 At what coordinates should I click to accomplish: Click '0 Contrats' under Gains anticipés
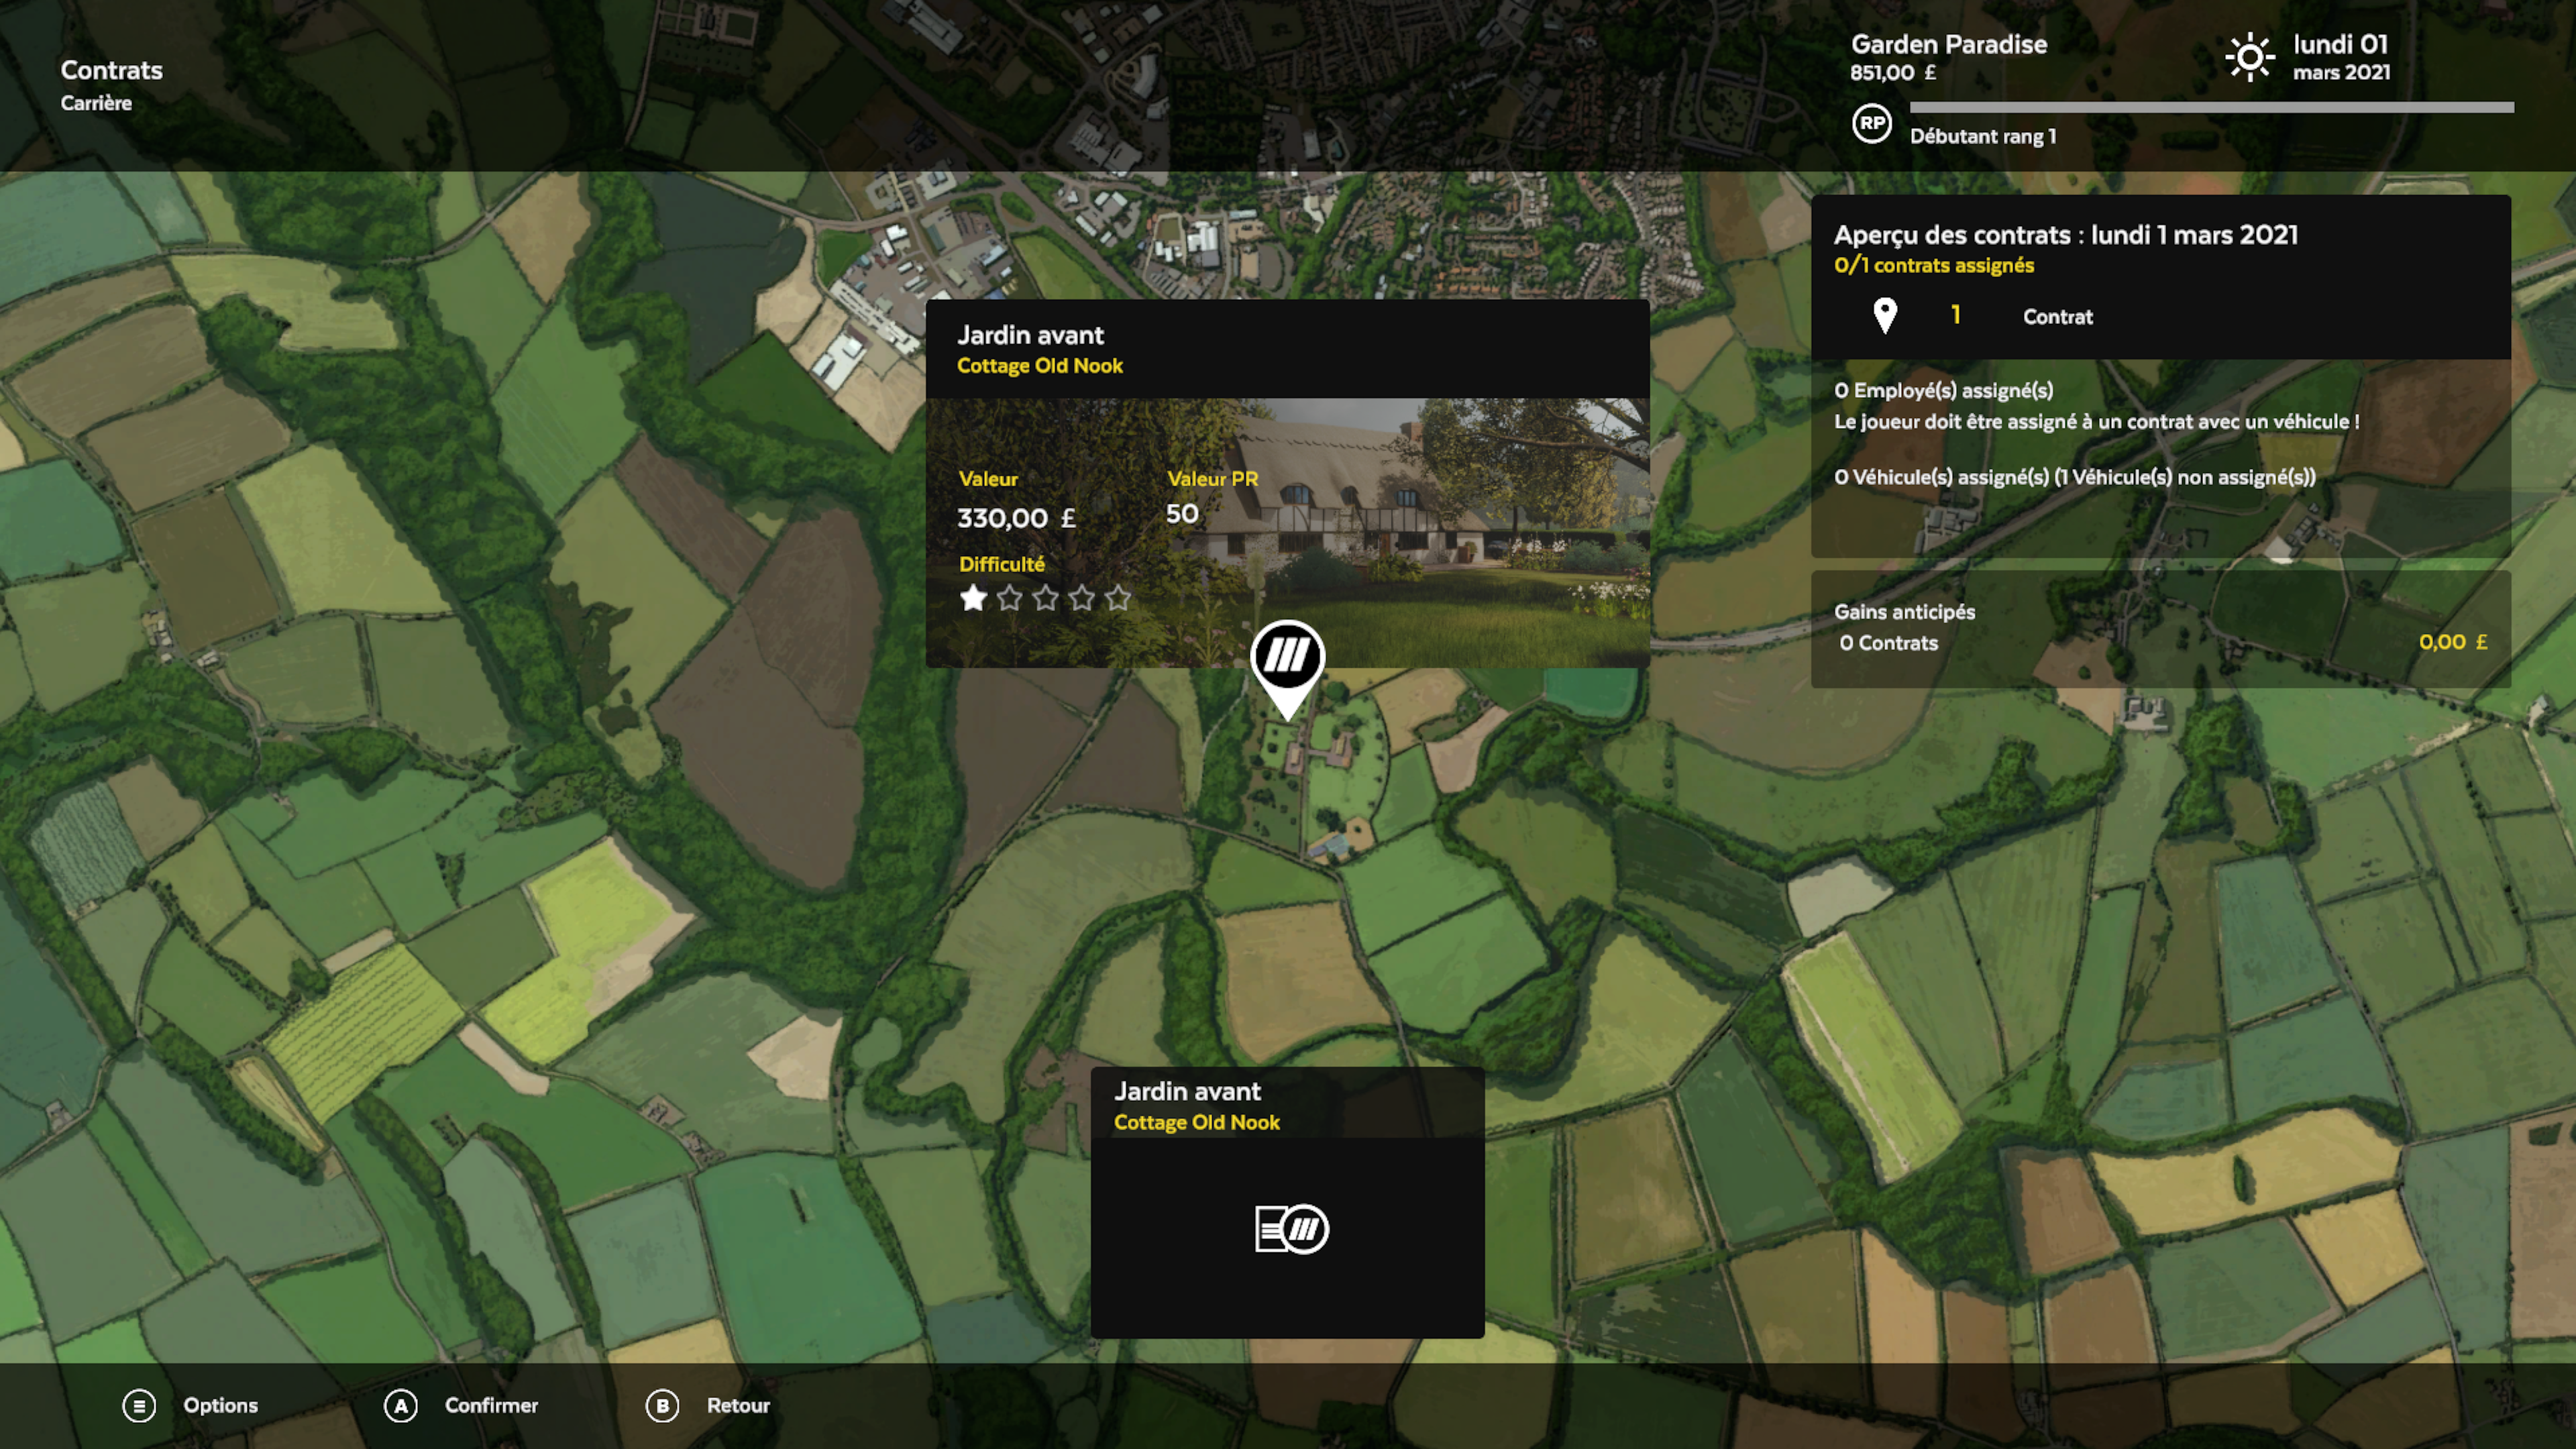(x=1888, y=643)
